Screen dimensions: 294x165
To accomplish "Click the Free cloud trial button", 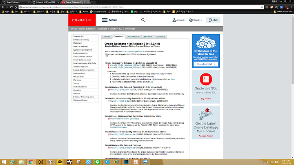I will coord(206,64).
